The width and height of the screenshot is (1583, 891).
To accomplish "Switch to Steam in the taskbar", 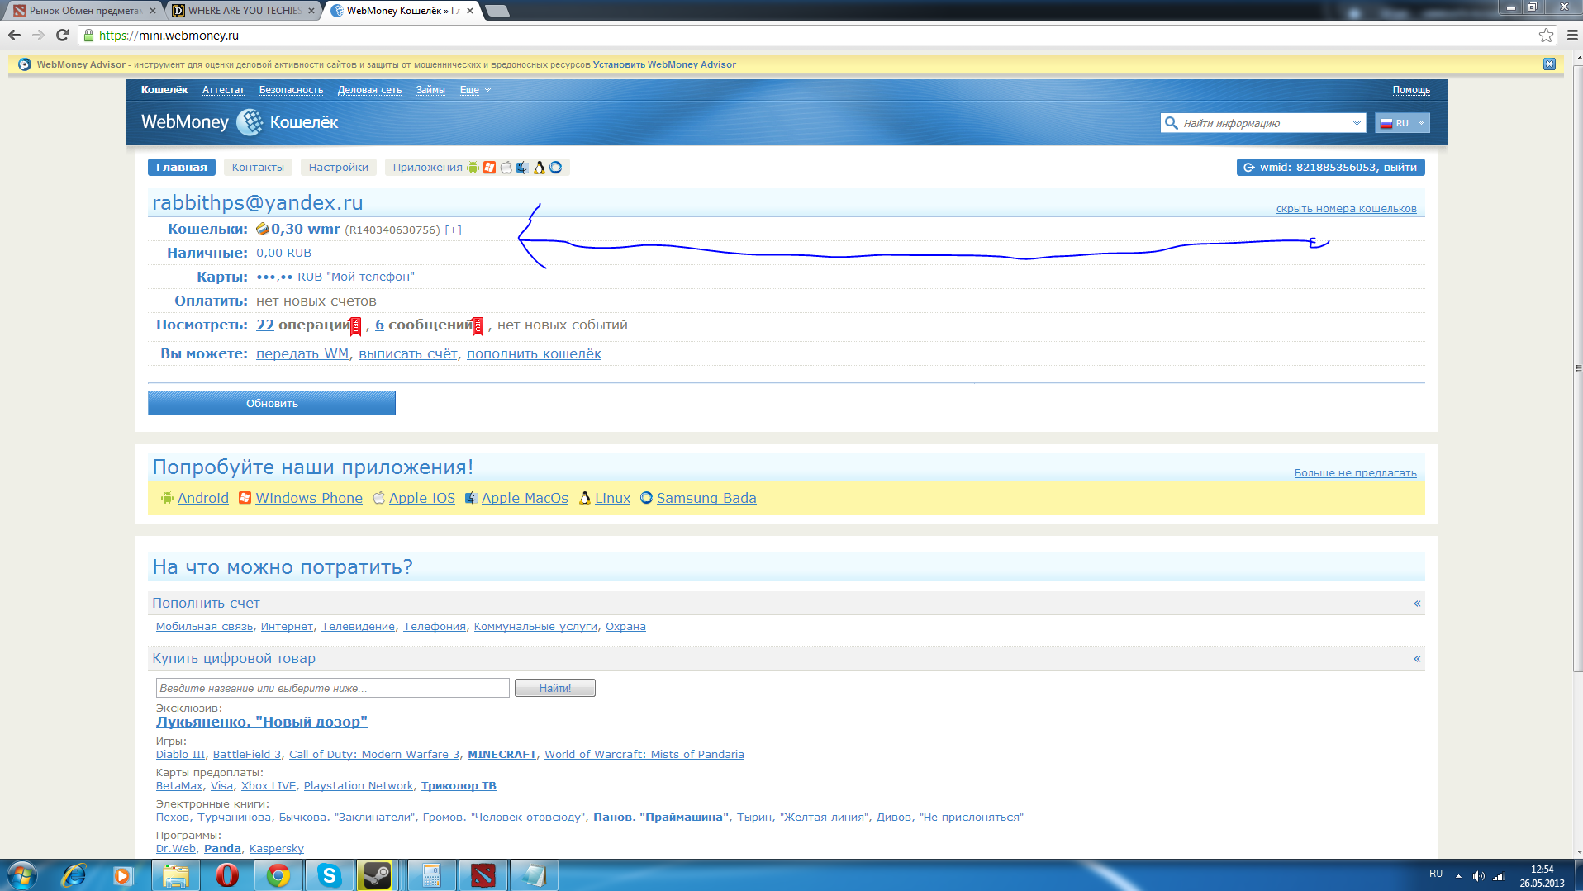I will pos(377,875).
